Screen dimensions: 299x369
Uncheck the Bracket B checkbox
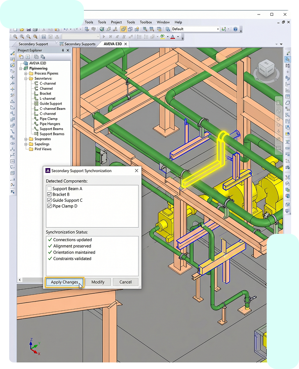pyautogui.click(x=49, y=194)
